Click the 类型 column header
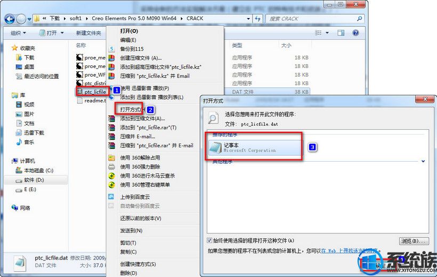The image size is (437, 277). [237, 45]
